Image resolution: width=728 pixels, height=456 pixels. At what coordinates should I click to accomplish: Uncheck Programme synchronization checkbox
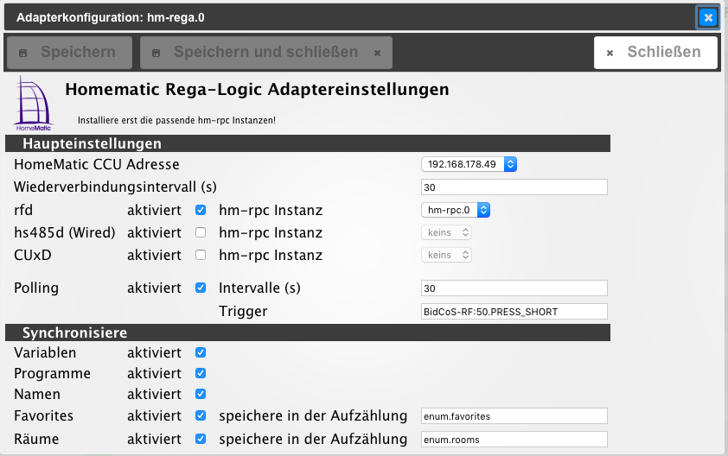coord(201,373)
